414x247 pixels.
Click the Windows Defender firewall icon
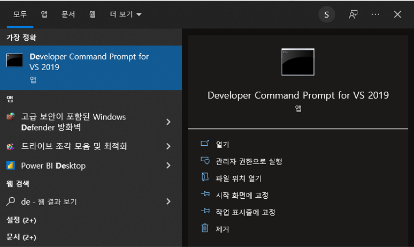[11, 117]
